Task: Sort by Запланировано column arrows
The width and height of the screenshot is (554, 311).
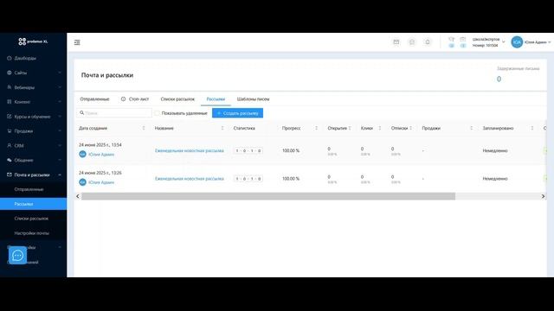Action: tap(532, 128)
